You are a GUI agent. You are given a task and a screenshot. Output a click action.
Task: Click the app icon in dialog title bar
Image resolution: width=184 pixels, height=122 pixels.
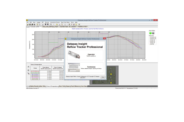66,39
